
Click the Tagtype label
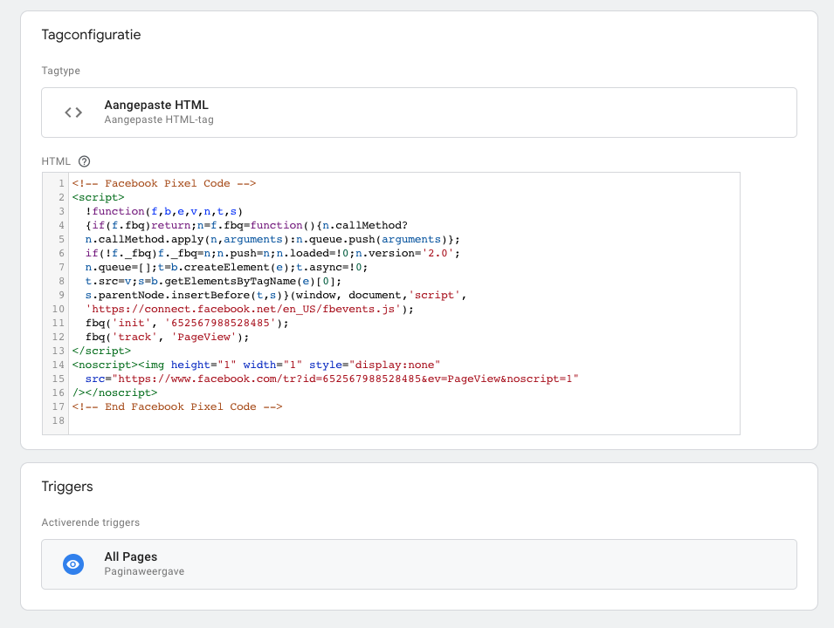click(x=60, y=71)
